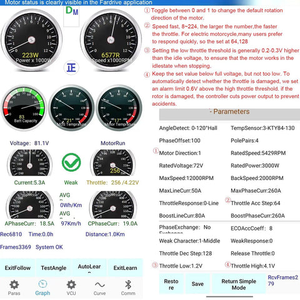Tap the 正 direction indicator icon
The height and width of the screenshot is (300, 300).
[x=71, y=68]
